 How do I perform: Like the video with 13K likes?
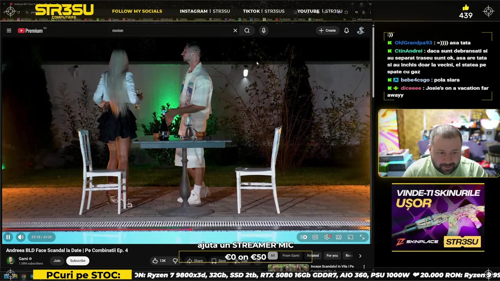(159, 261)
